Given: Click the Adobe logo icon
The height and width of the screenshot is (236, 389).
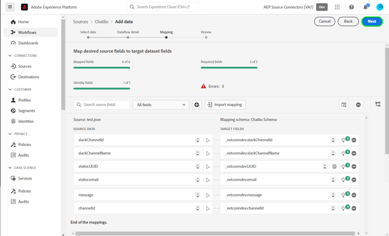Looking at the screenshot, I should point(24,7).
